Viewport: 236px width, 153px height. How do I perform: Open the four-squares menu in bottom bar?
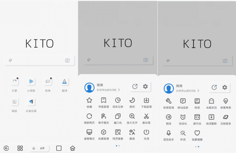click(20, 148)
